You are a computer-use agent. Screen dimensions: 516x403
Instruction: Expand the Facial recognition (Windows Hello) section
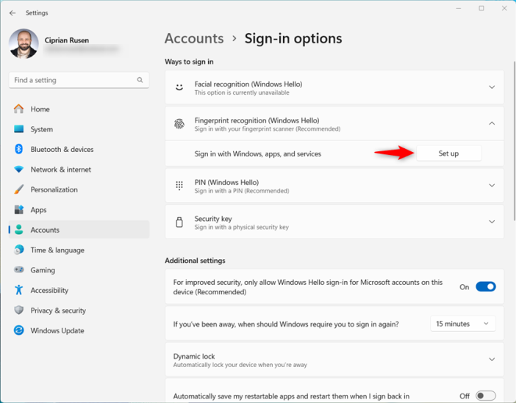(x=492, y=87)
